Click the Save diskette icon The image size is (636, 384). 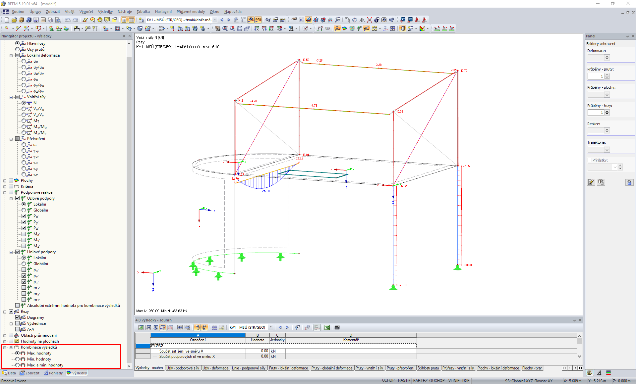pyautogui.click(x=36, y=20)
